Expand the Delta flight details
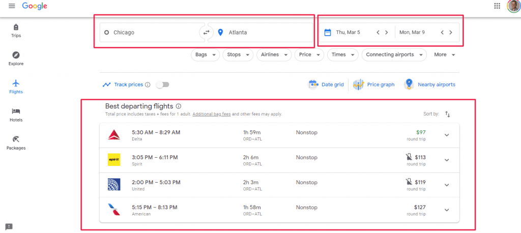The image size is (521, 233). 447,135
